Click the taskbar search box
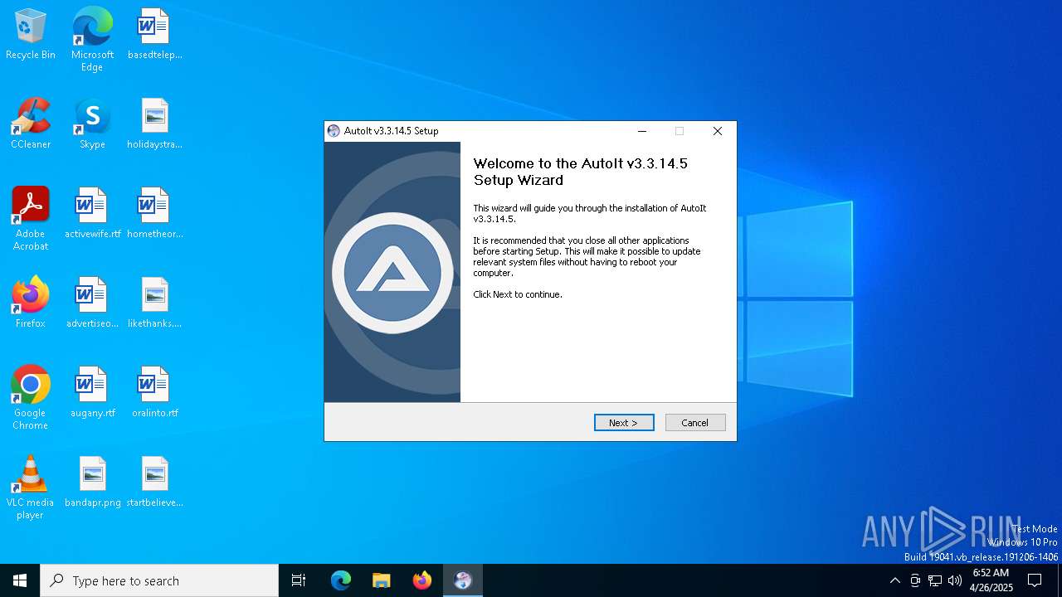 pos(159,580)
